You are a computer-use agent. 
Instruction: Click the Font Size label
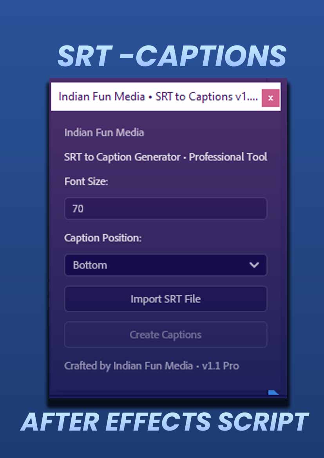tap(86, 182)
